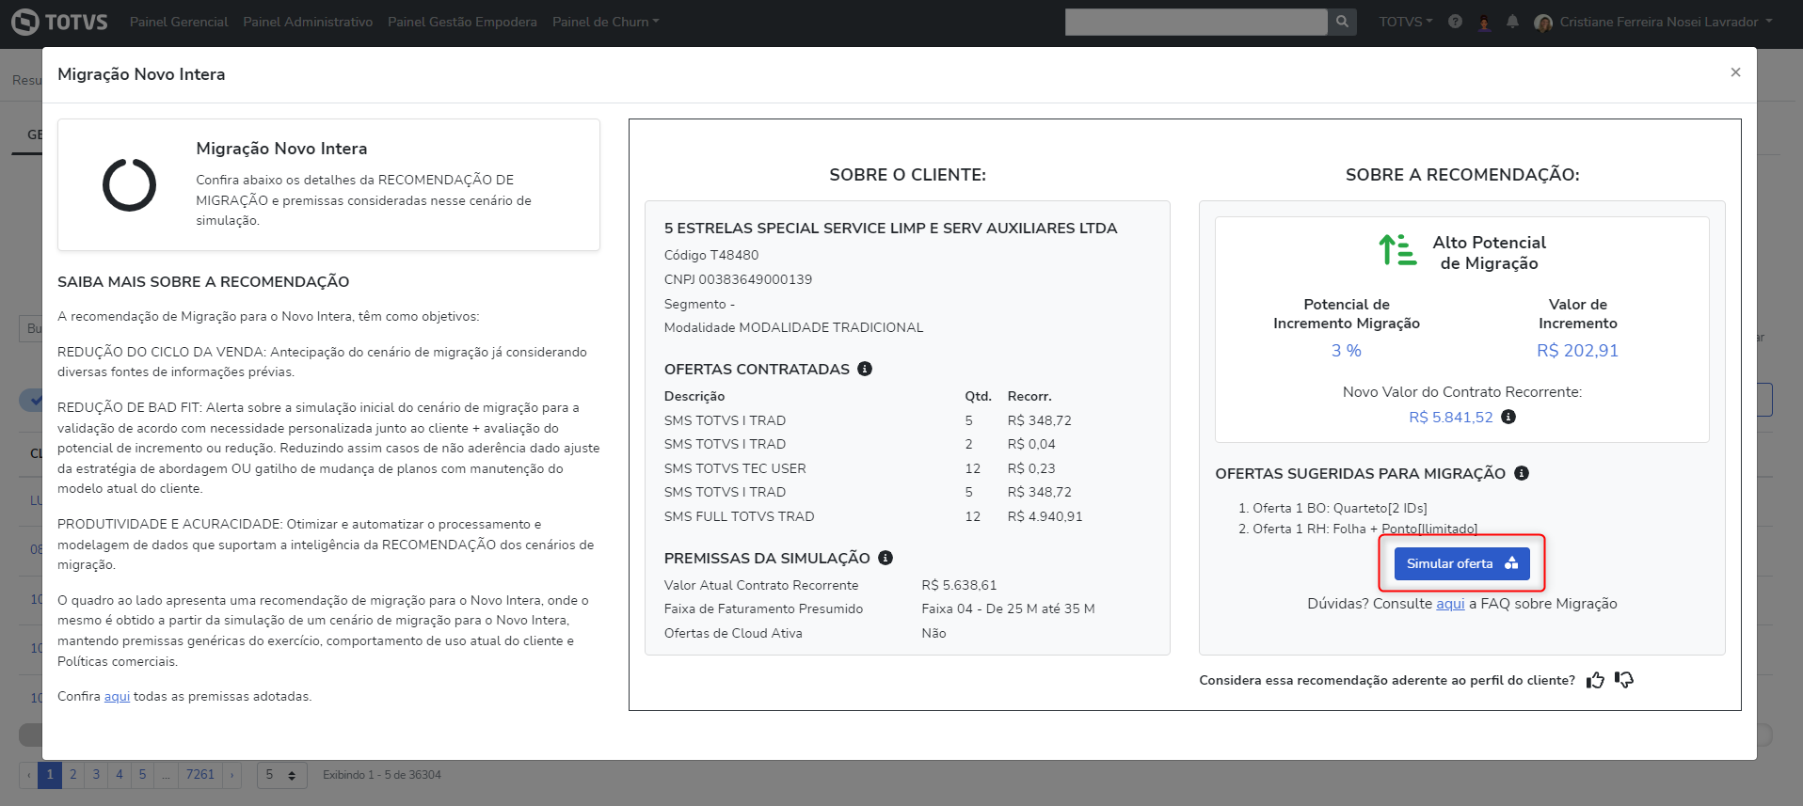This screenshot has width=1803, height=806.
Task: Click the recurring value R$ 0,23
Action: (1031, 468)
